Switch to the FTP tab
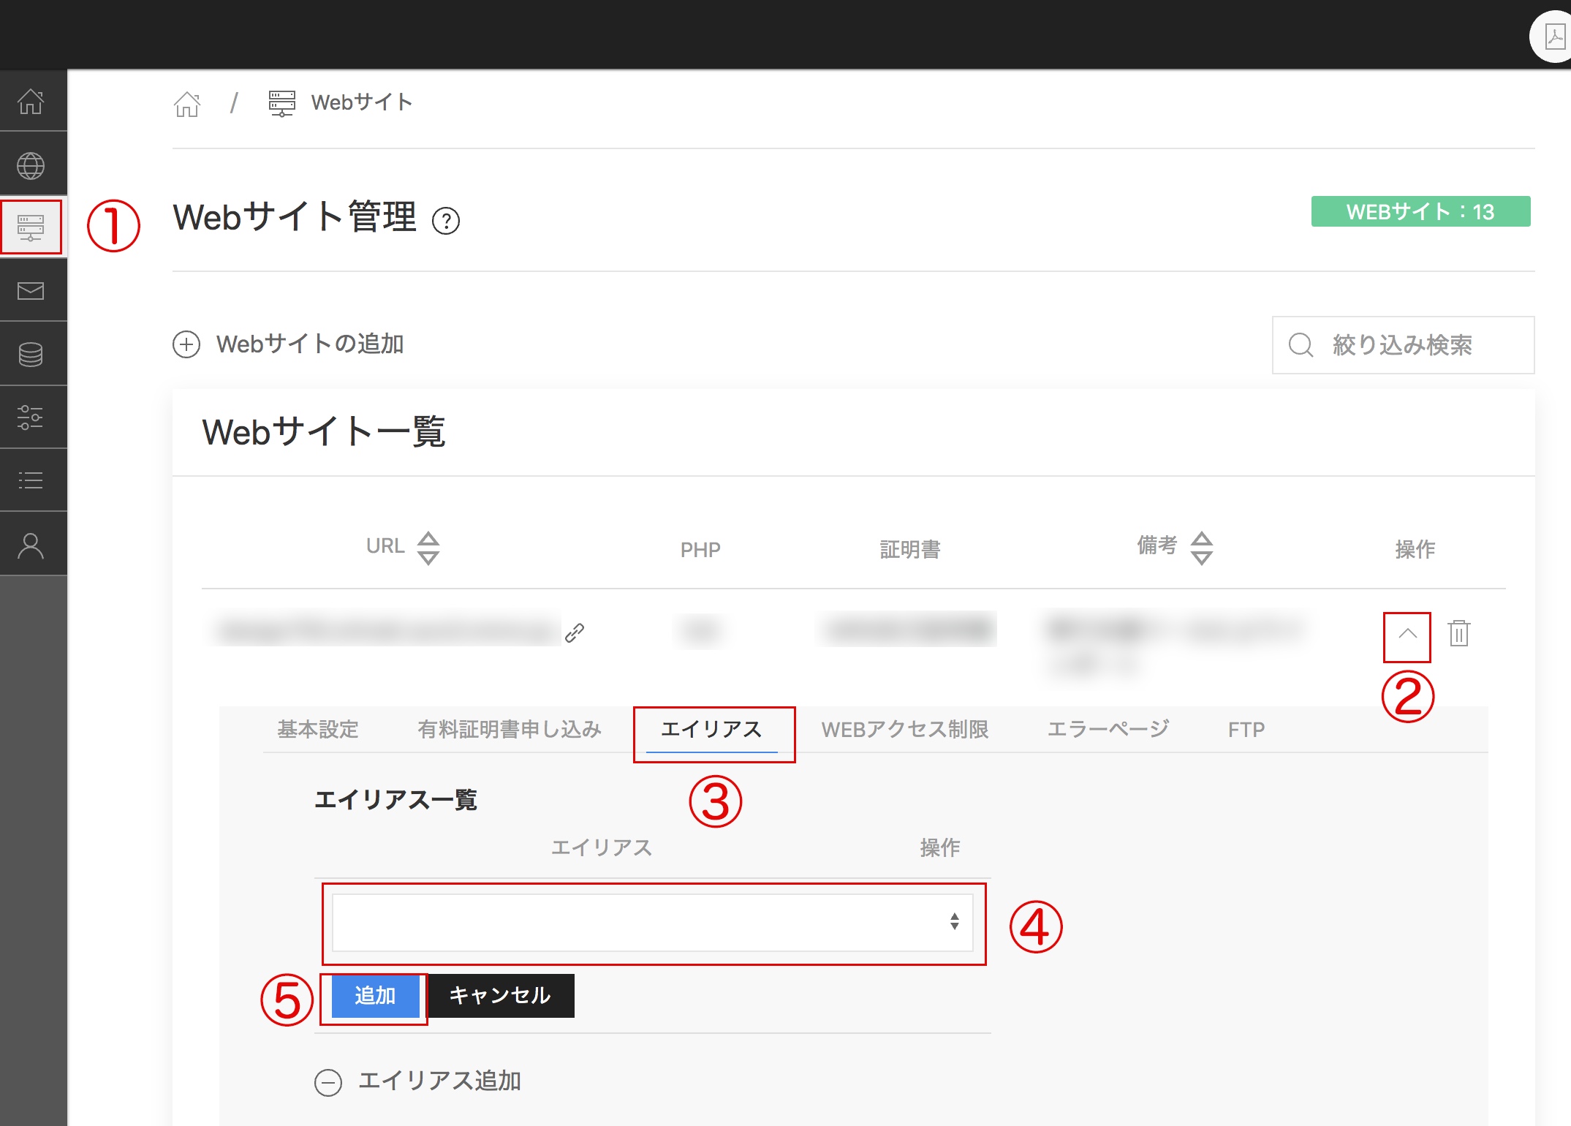The width and height of the screenshot is (1571, 1126). point(1246,729)
